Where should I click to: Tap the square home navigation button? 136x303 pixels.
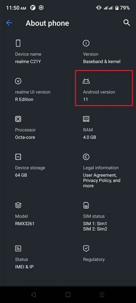click(68, 294)
